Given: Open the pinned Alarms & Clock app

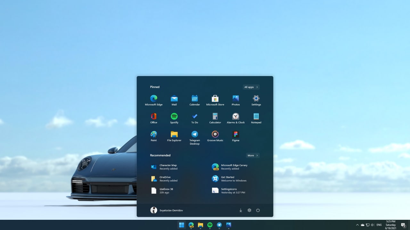Looking at the screenshot, I should click(x=236, y=118).
